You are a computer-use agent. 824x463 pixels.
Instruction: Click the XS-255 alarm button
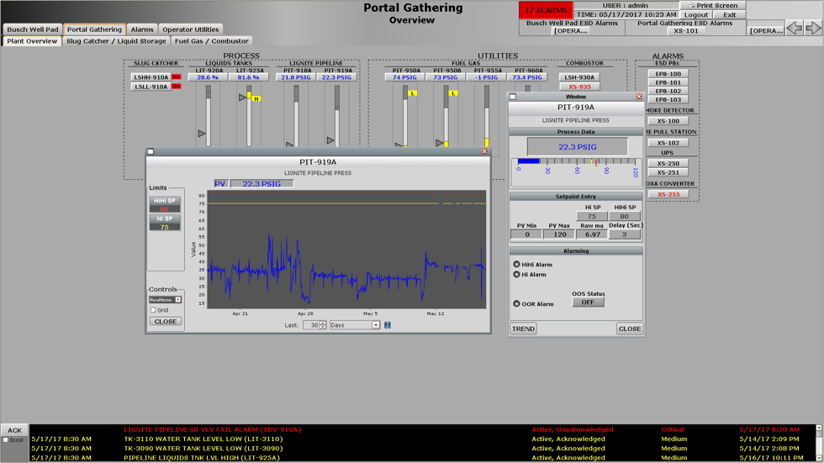click(668, 194)
